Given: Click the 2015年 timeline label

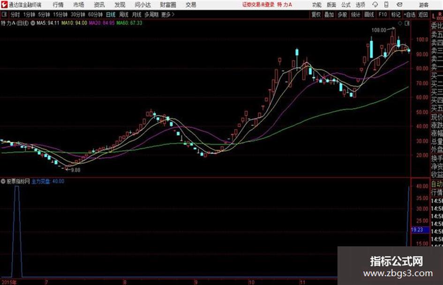Looking at the screenshot, I should [x=9, y=282].
